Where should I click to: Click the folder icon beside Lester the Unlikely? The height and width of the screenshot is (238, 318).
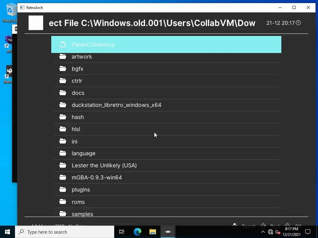pyautogui.click(x=63, y=165)
